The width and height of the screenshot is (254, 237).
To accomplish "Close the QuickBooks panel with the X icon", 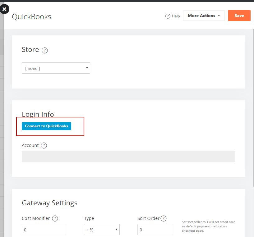I will [x=4, y=9].
